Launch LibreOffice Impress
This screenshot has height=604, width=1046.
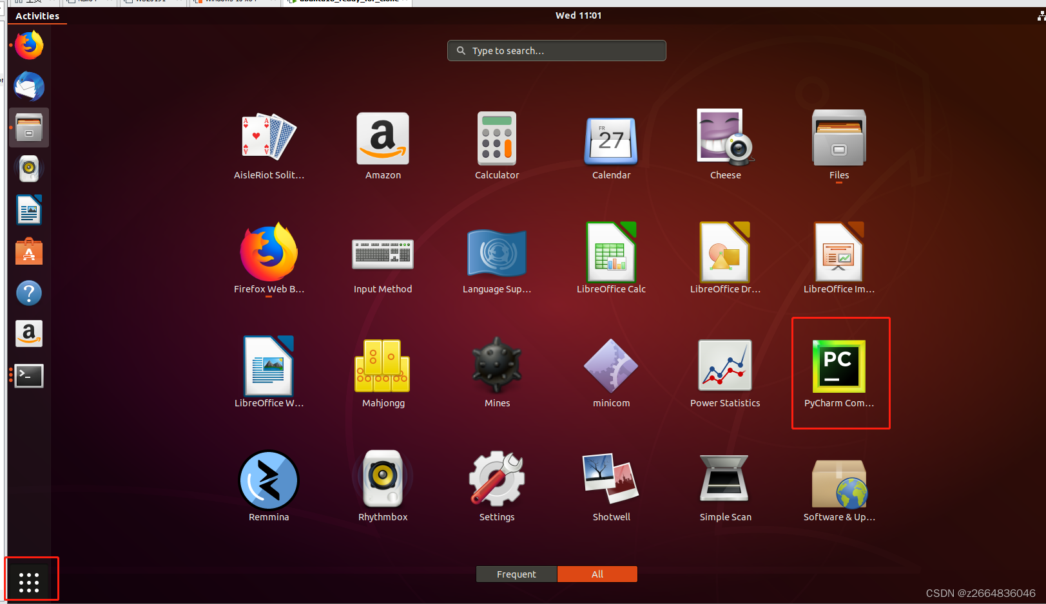click(x=839, y=259)
